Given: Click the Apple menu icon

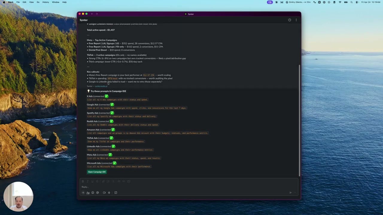Looking at the screenshot, I should (4, 2).
